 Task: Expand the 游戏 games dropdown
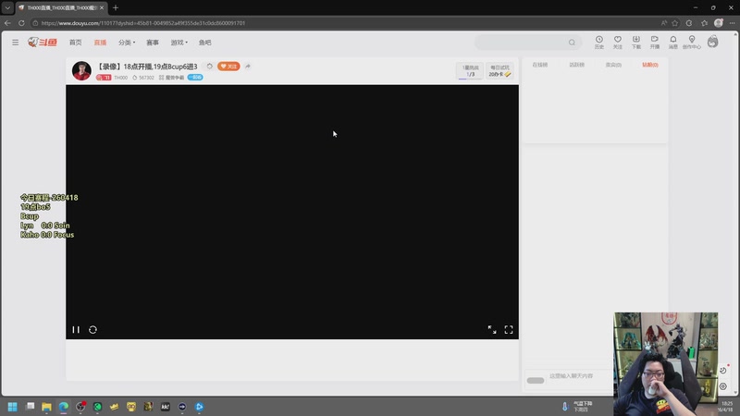tap(179, 43)
